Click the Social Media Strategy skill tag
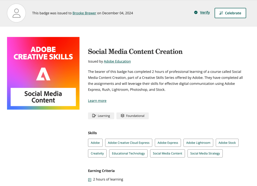 tap(205, 154)
